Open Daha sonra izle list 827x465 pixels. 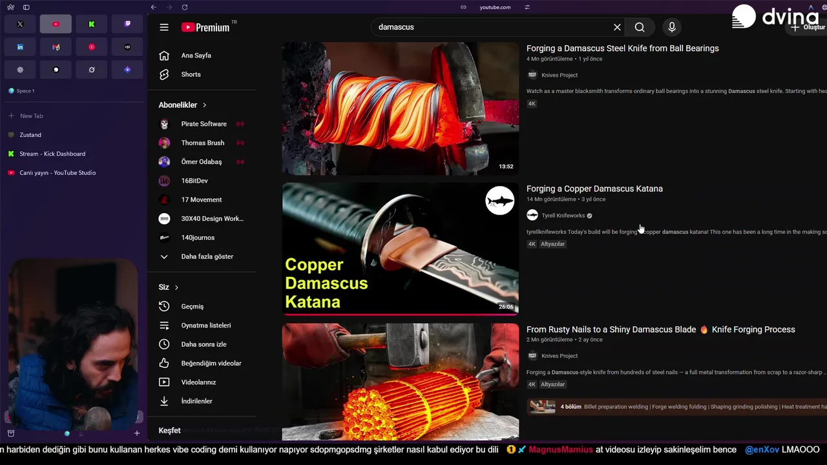202,344
